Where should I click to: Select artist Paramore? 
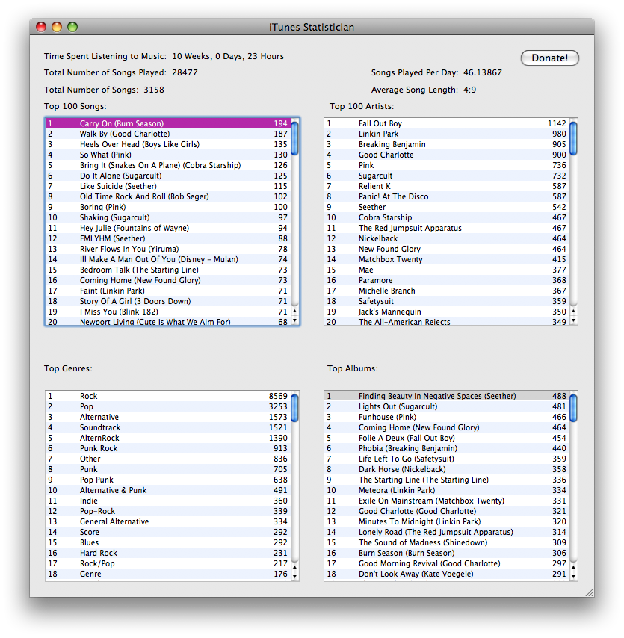click(x=447, y=280)
